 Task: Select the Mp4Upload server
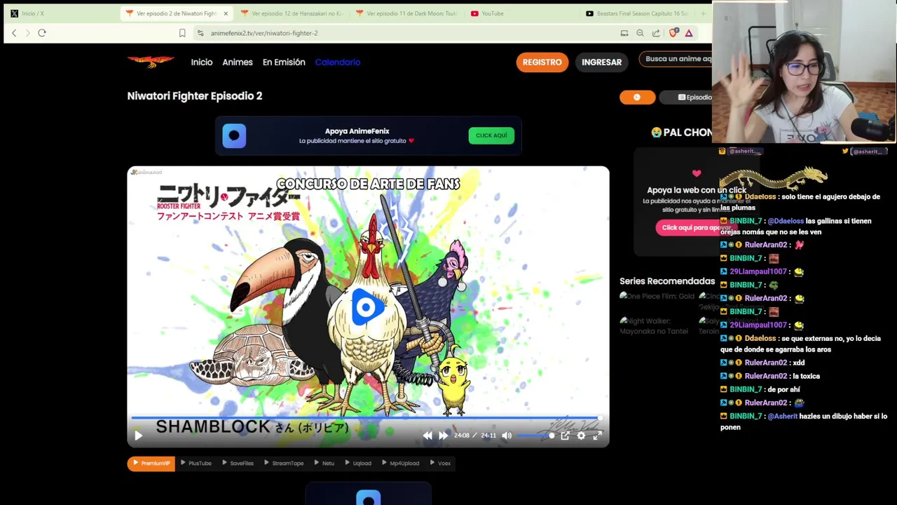401,464
